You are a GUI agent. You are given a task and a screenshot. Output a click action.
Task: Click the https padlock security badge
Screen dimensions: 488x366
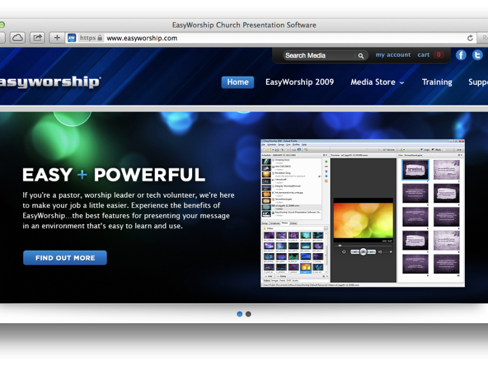91,38
